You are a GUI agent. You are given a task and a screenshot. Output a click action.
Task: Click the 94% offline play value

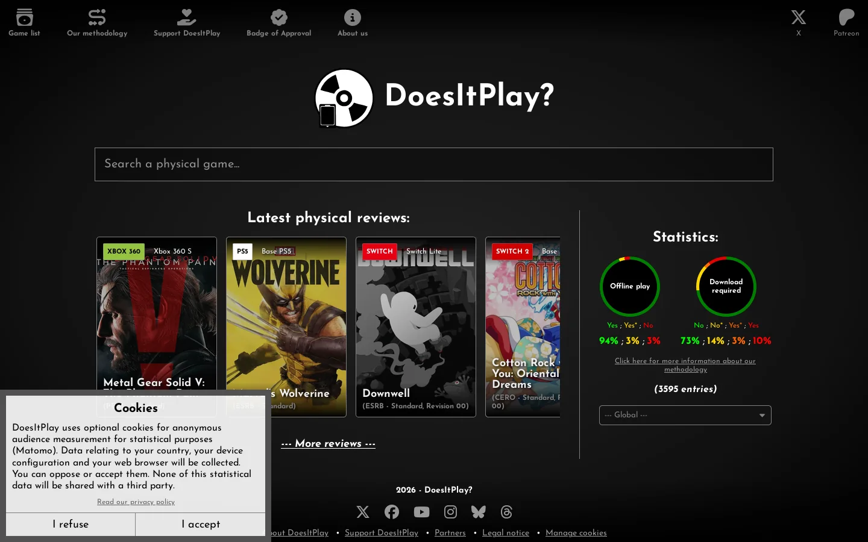coord(609,341)
